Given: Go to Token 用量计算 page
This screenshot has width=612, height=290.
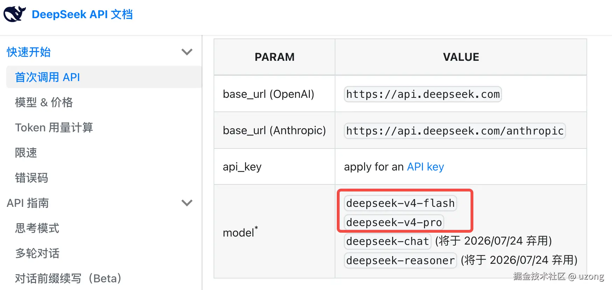Looking at the screenshot, I should pyautogui.click(x=54, y=128).
